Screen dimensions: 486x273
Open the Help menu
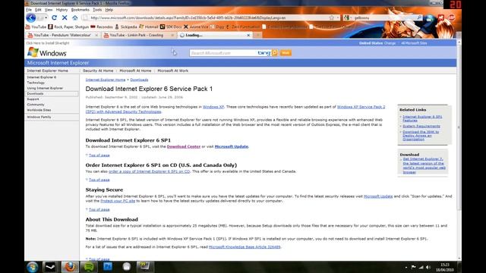click(x=109, y=10)
